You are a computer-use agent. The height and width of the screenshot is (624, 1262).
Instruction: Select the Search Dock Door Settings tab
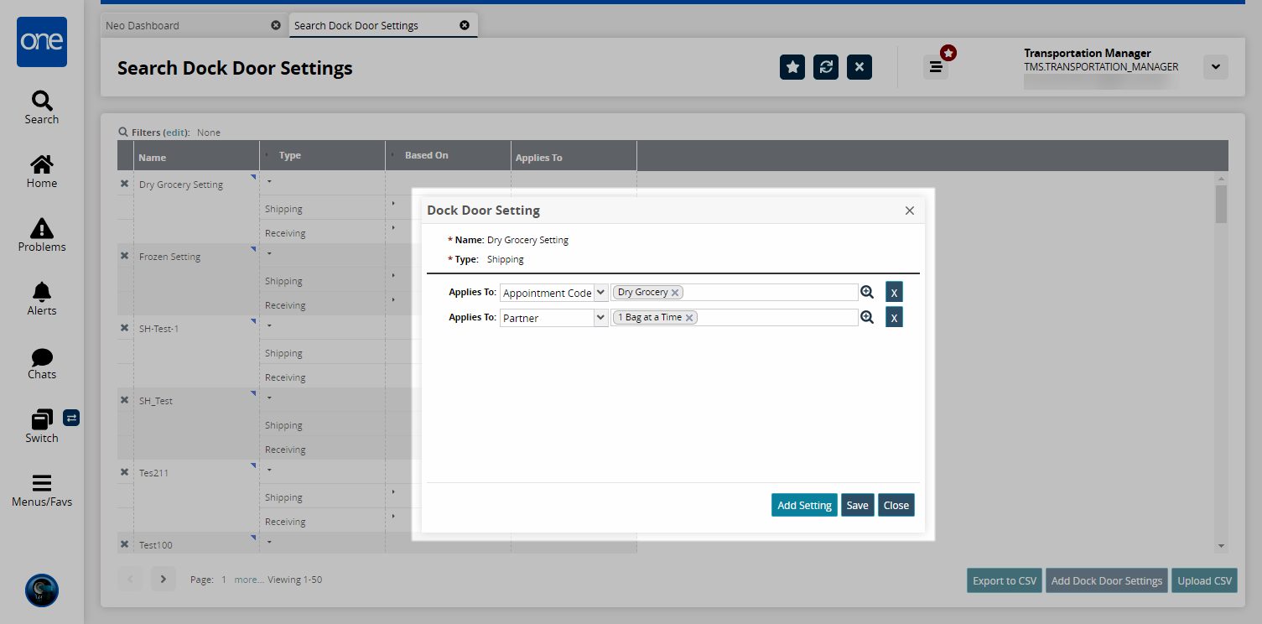[x=356, y=25]
